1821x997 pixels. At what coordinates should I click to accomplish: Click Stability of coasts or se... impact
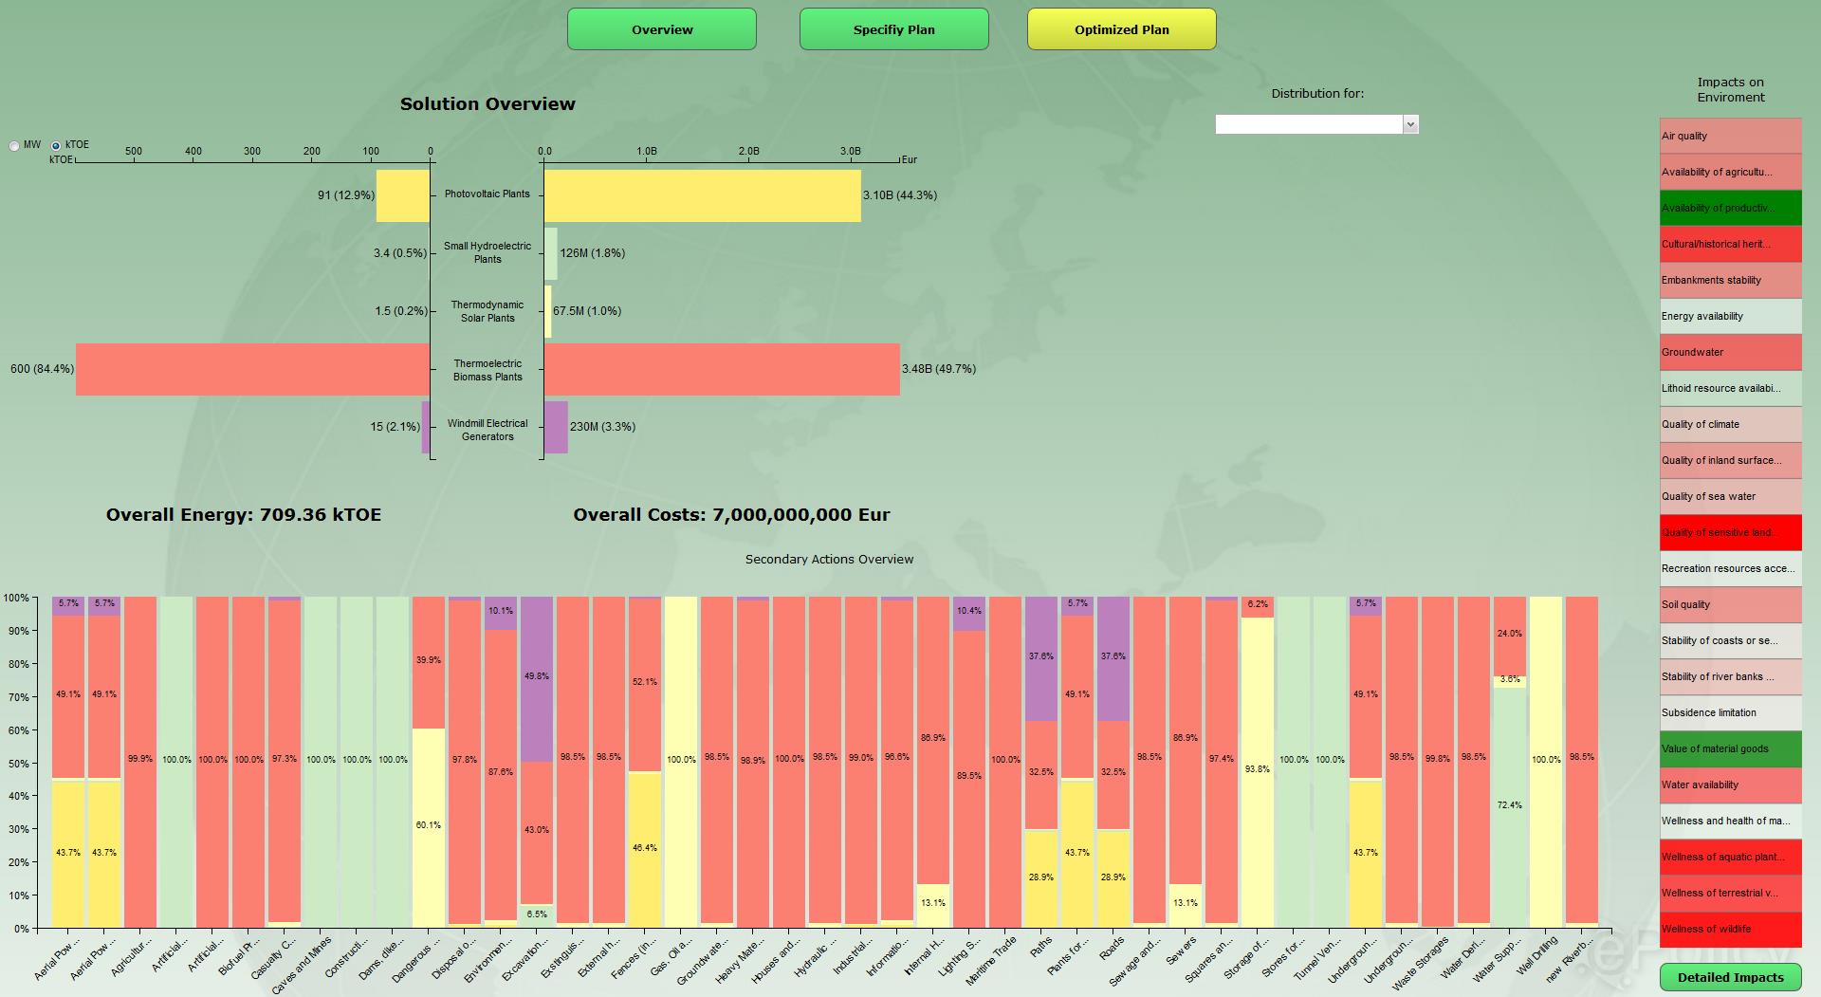[1731, 640]
